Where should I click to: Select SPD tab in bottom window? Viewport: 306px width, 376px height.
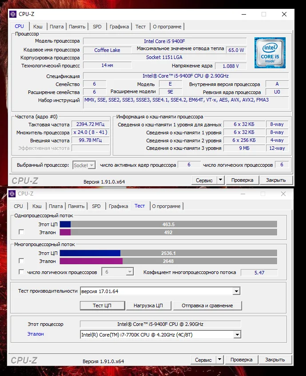tap(96, 206)
